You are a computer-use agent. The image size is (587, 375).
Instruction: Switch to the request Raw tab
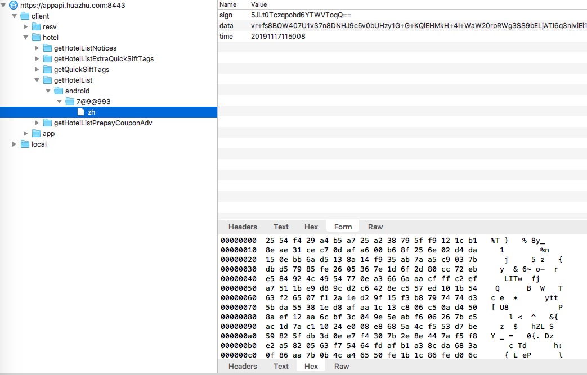tap(375, 227)
